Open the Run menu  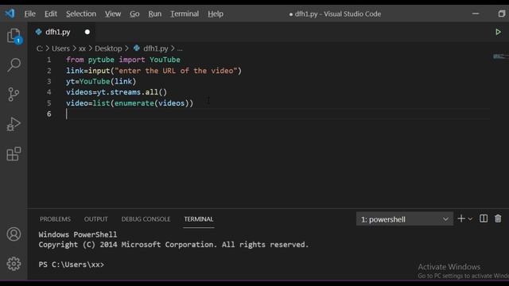tap(155, 14)
